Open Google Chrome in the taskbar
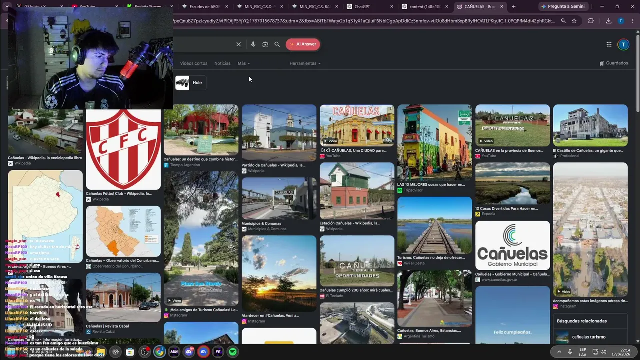This screenshot has height=360, width=640. pyautogui.click(x=159, y=352)
